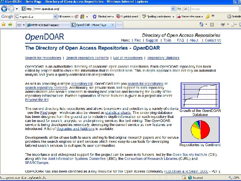The height and width of the screenshot is (181, 241).
Task: Open the Open Society Institute link
Action: coord(190,155)
